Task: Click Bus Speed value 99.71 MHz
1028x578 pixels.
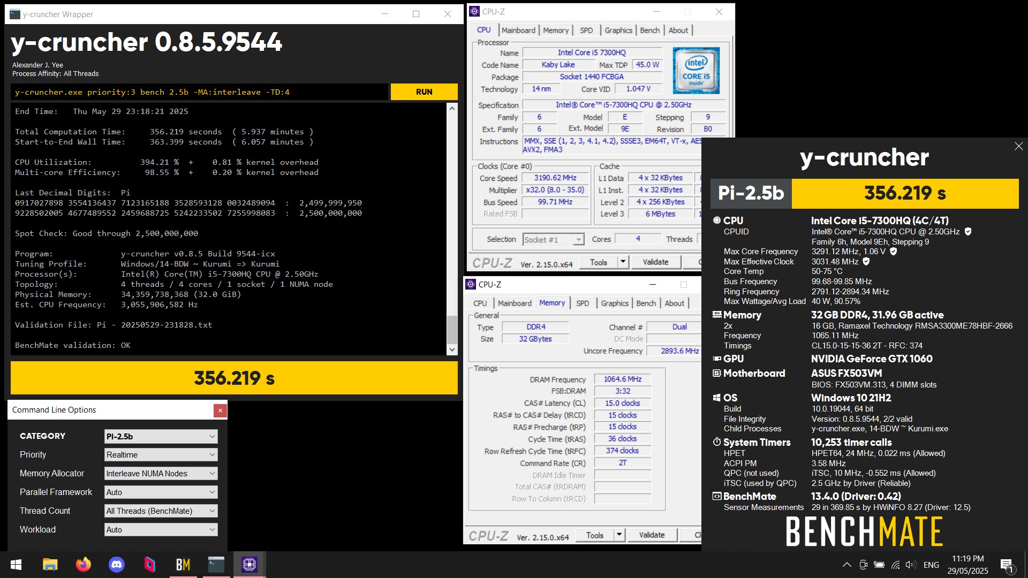Action: click(x=555, y=202)
